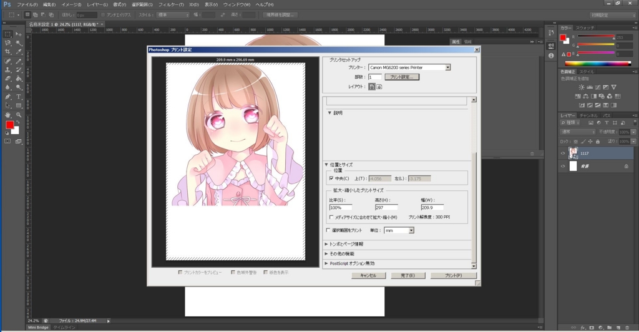Click the プリント設定... button
Image resolution: width=639 pixels, height=332 pixels.
(402, 77)
